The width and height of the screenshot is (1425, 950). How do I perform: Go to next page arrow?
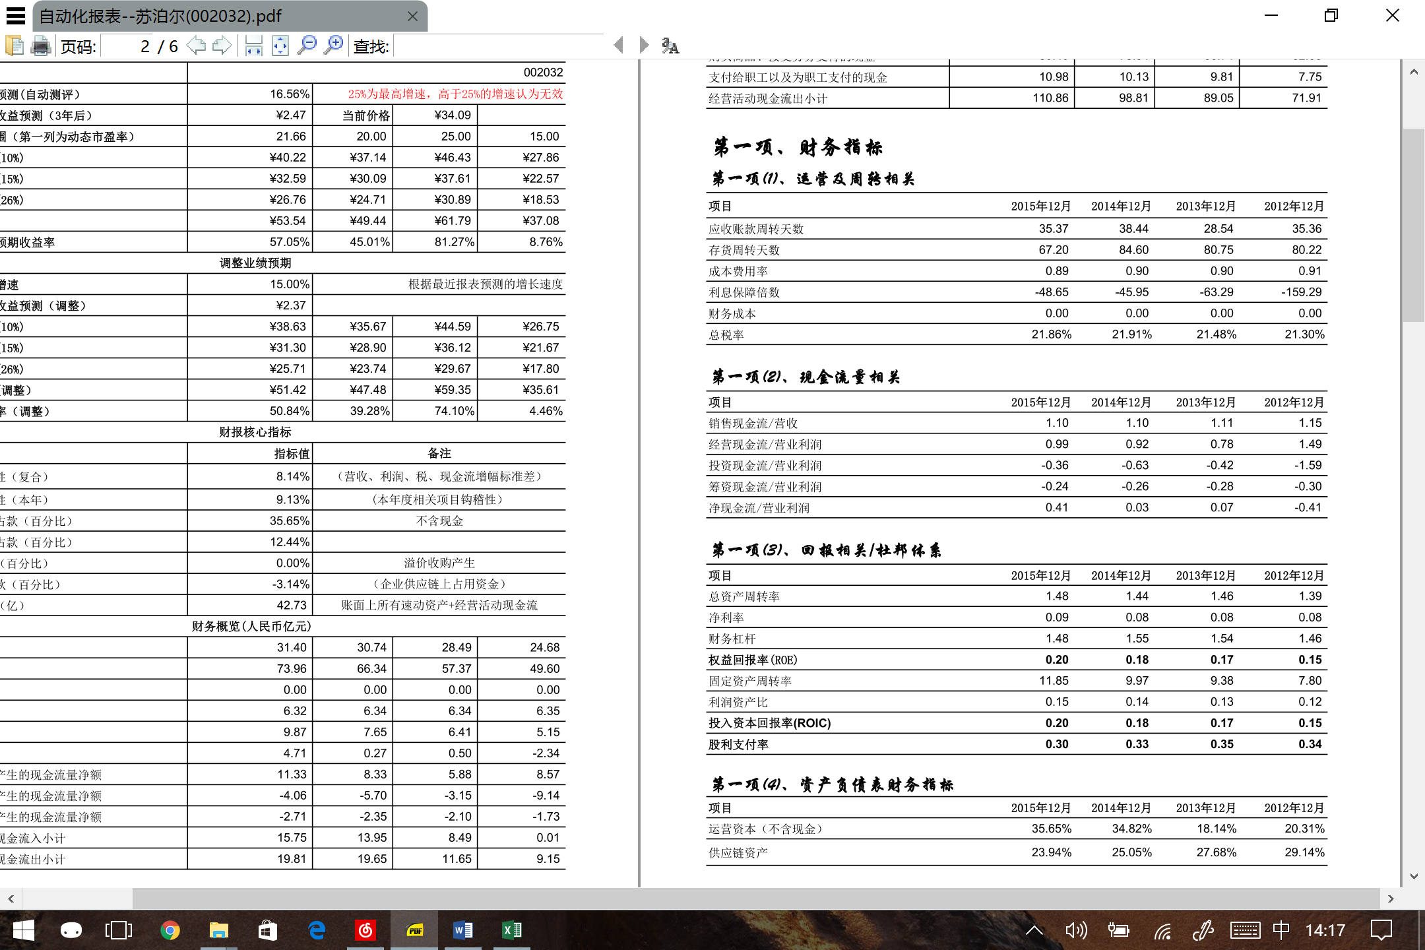(x=222, y=46)
